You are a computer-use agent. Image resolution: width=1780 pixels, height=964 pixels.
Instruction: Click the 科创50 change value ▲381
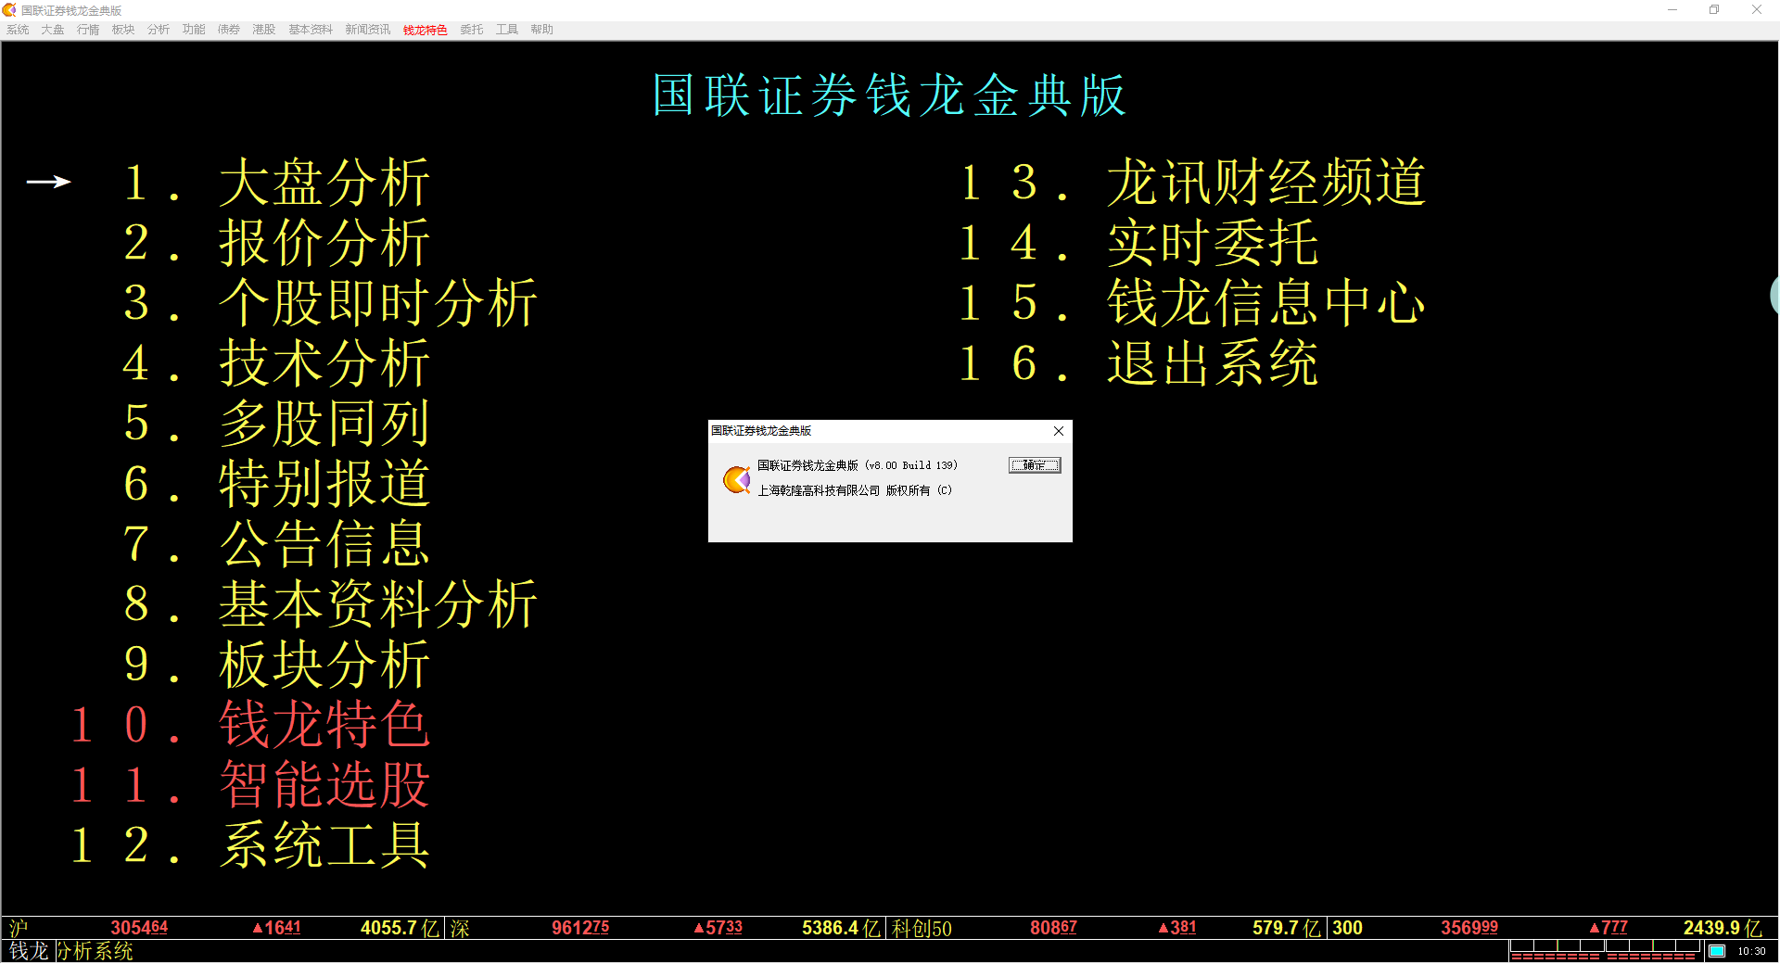point(1177,928)
